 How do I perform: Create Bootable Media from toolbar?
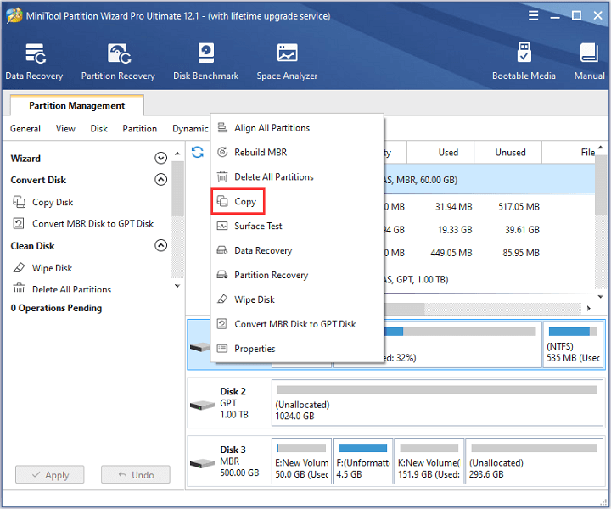click(524, 61)
